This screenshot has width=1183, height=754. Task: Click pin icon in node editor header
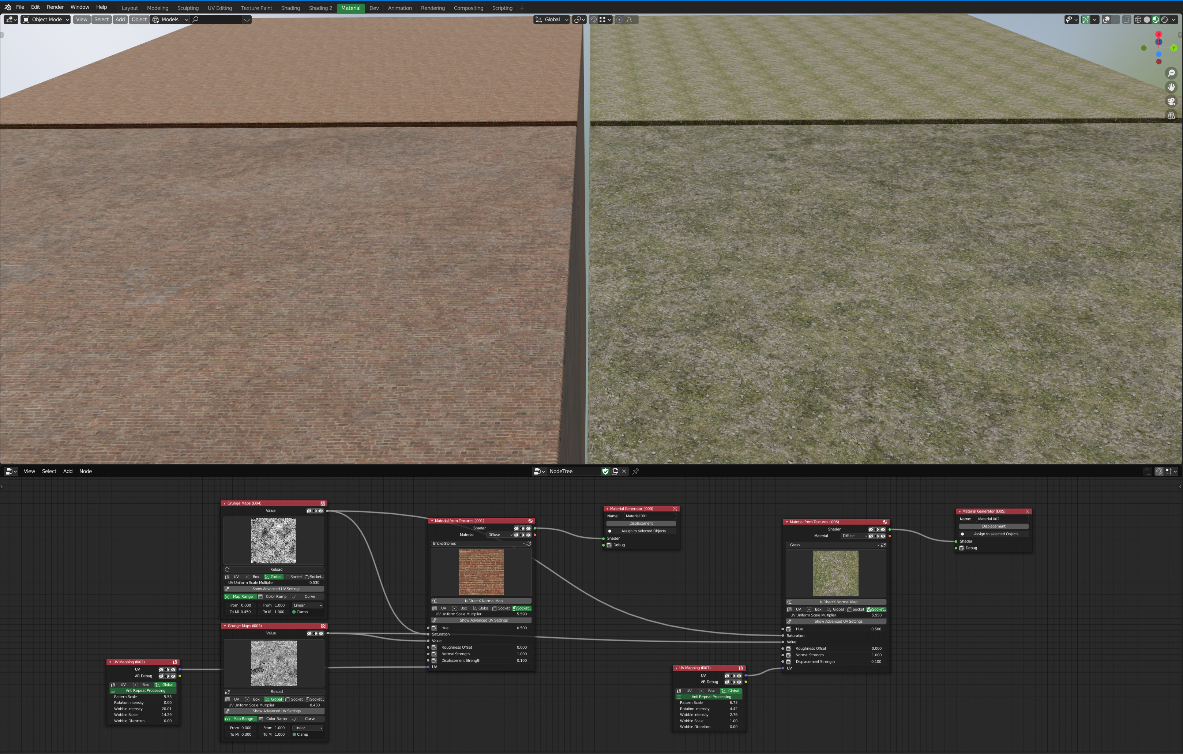coord(635,471)
